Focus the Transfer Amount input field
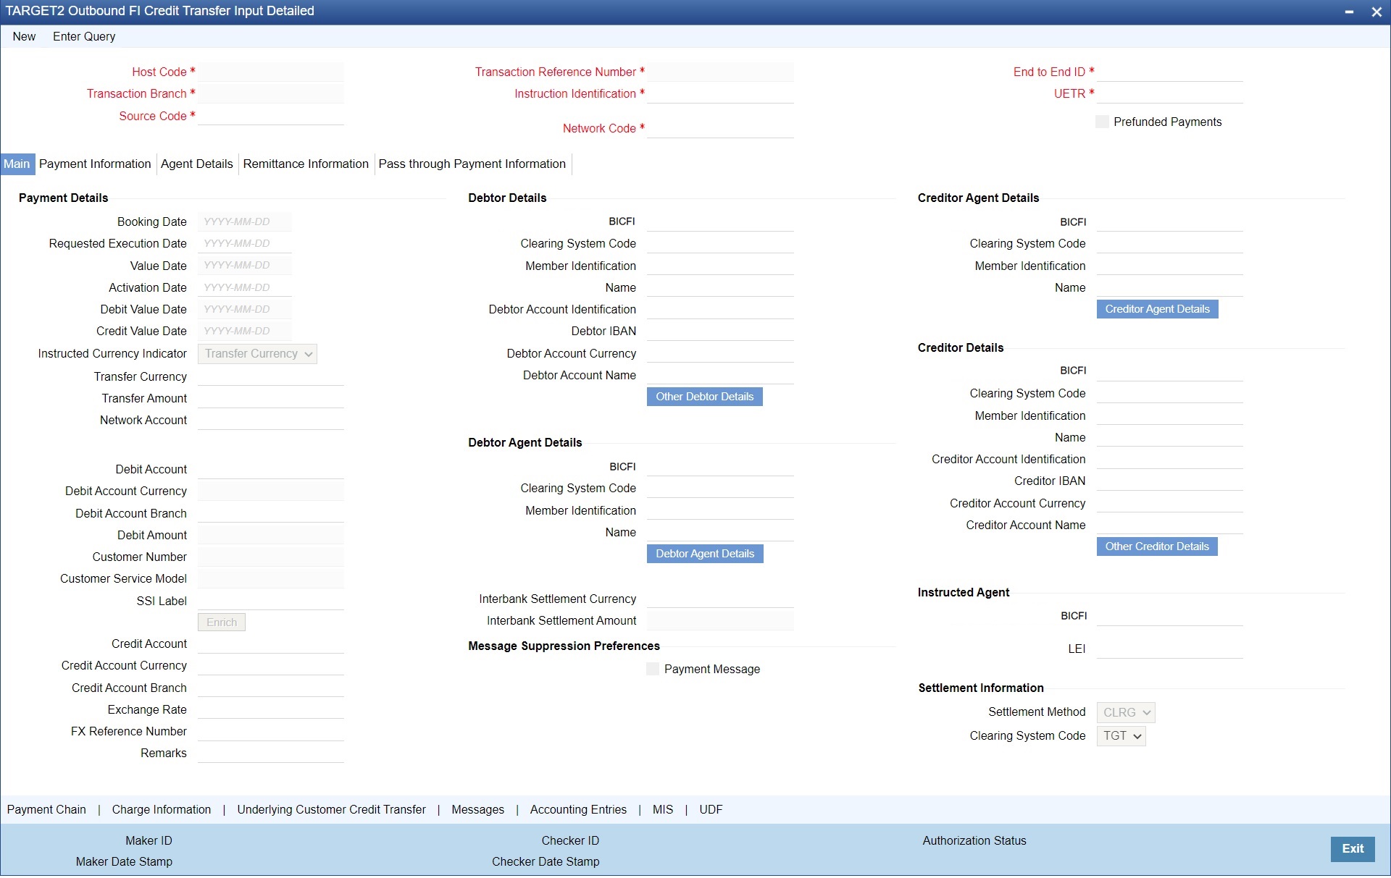1391x878 pixels. (x=271, y=399)
